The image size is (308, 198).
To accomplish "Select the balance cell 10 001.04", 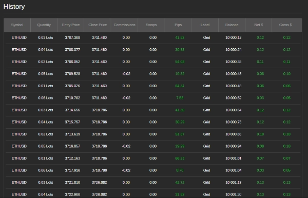I will click(x=234, y=170).
